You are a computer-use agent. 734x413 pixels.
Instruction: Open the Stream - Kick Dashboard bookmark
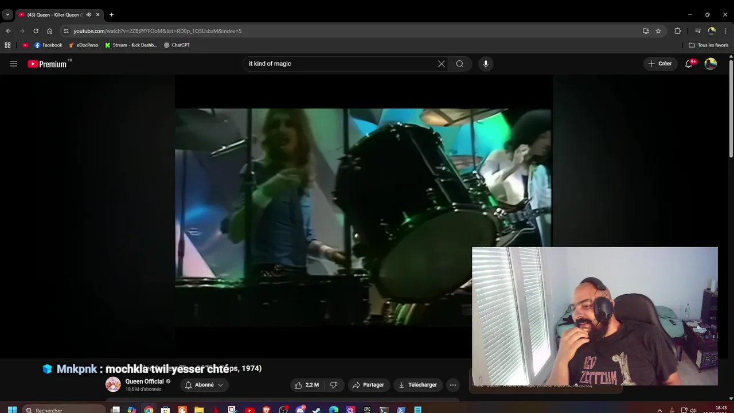131,45
